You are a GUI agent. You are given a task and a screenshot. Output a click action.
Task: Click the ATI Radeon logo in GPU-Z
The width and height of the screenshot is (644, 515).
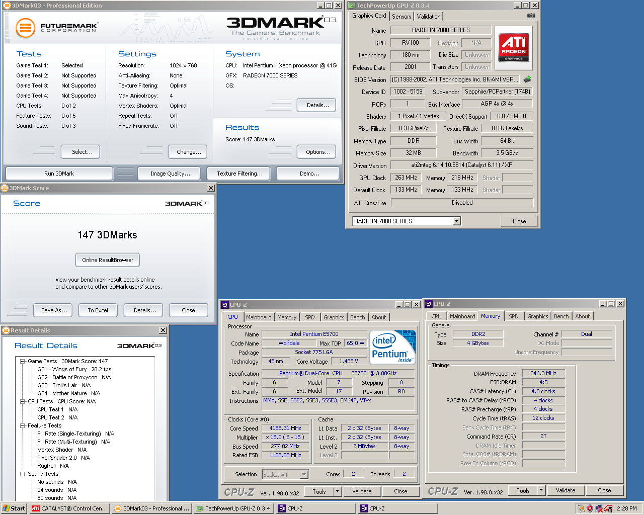514,47
